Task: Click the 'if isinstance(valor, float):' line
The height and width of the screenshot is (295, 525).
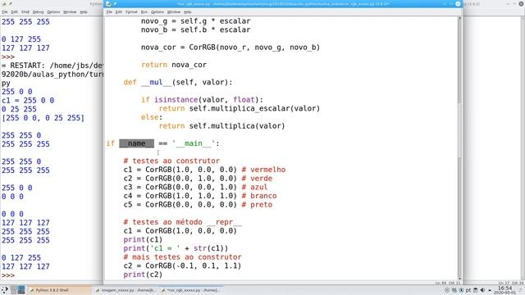Action: point(202,100)
